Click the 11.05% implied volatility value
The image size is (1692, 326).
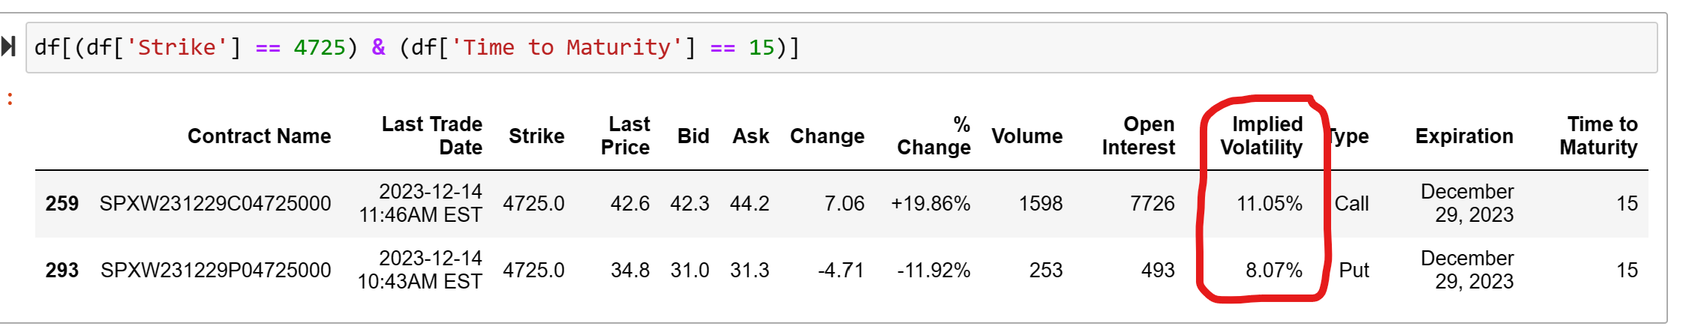click(x=1269, y=203)
